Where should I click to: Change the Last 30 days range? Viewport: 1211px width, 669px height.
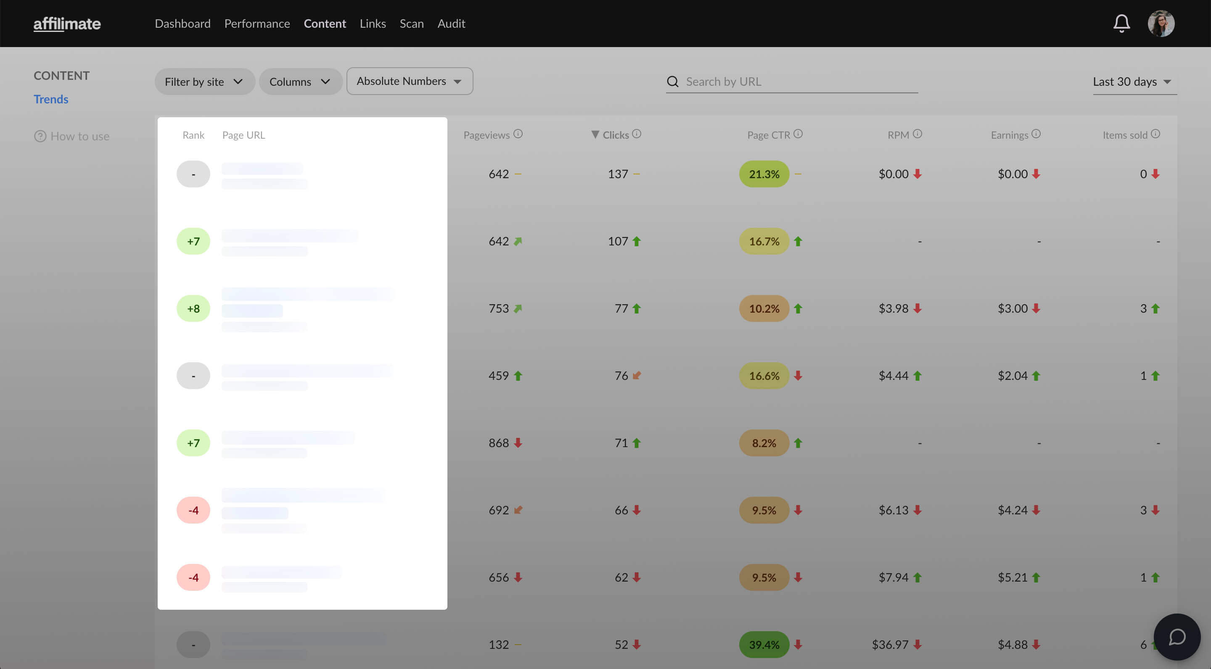(1134, 82)
